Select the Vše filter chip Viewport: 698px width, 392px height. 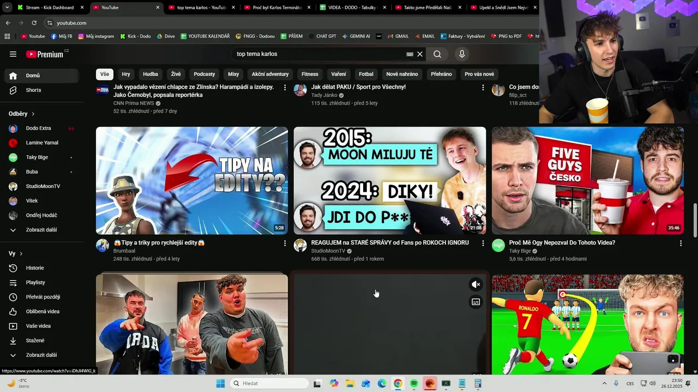pos(105,74)
